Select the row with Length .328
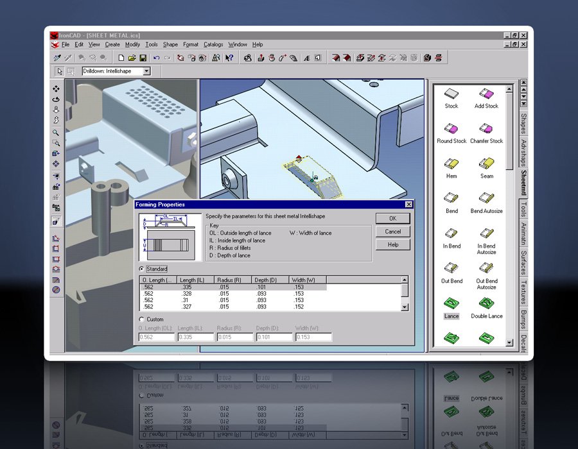Screen dimensions: 578x449 click(x=233, y=294)
